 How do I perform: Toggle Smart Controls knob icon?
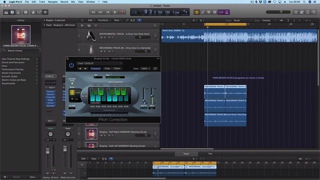coord(33,12)
